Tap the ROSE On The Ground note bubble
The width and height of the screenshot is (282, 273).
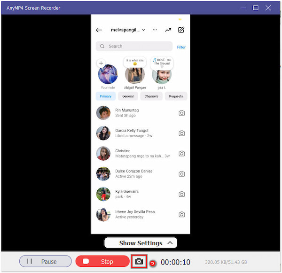[162, 63]
